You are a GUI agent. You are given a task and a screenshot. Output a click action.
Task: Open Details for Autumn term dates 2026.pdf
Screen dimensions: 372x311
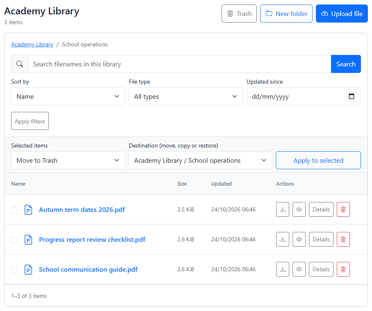coord(321,209)
